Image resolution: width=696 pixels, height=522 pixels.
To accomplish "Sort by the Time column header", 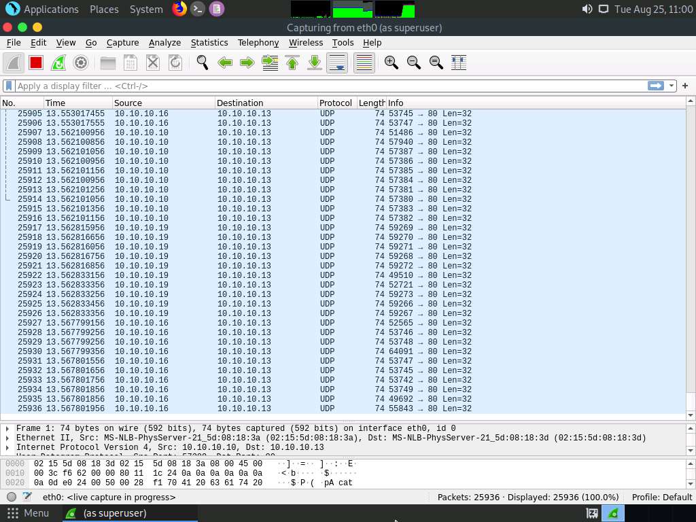I will click(78, 103).
